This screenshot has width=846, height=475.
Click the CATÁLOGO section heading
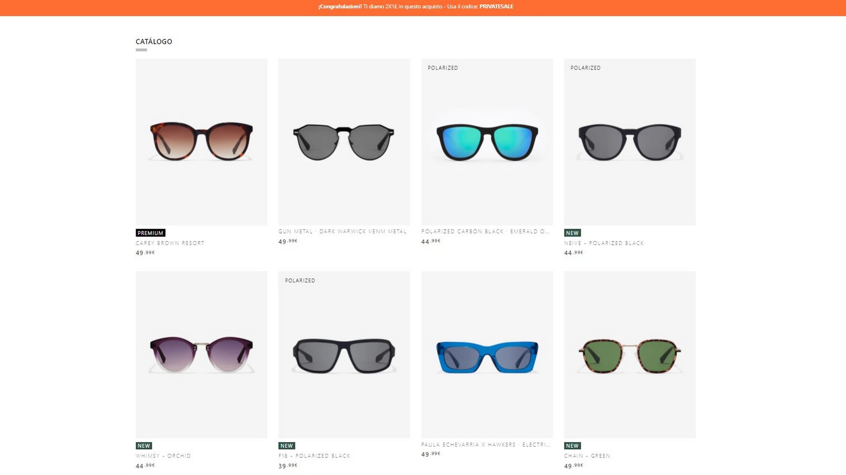154,41
